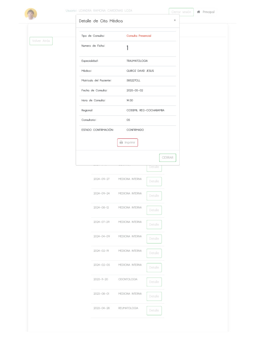Click the home icon beside Principal
Viewport: 255px width, 340px height.
(x=199, y=12)
